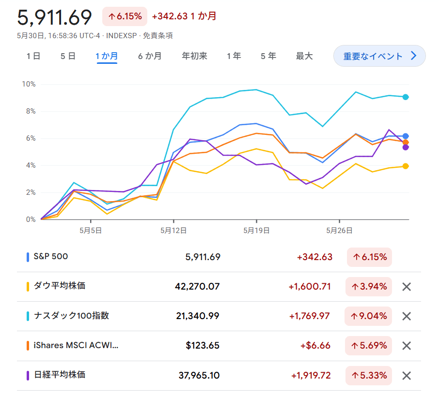Open the S&P 500 row name

[51, 256]
